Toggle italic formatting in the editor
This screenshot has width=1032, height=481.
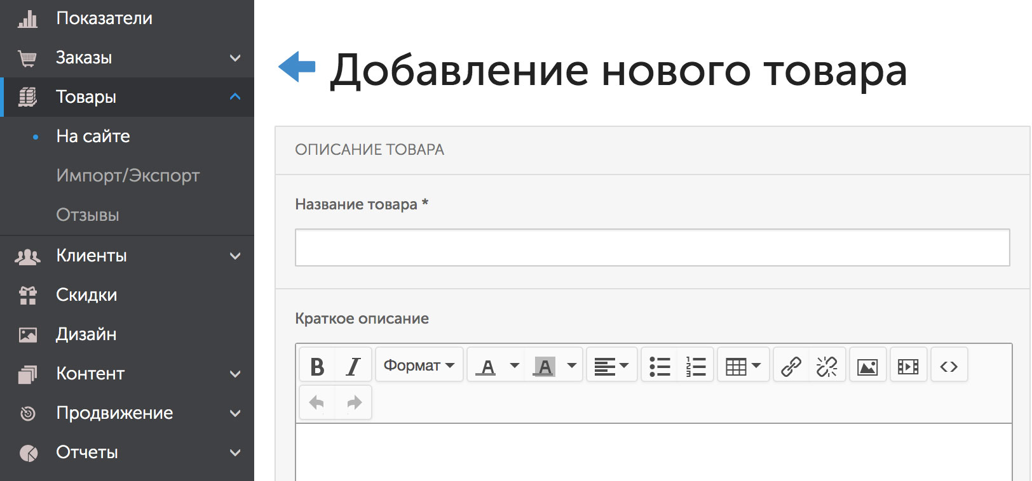tap(353, 366)
